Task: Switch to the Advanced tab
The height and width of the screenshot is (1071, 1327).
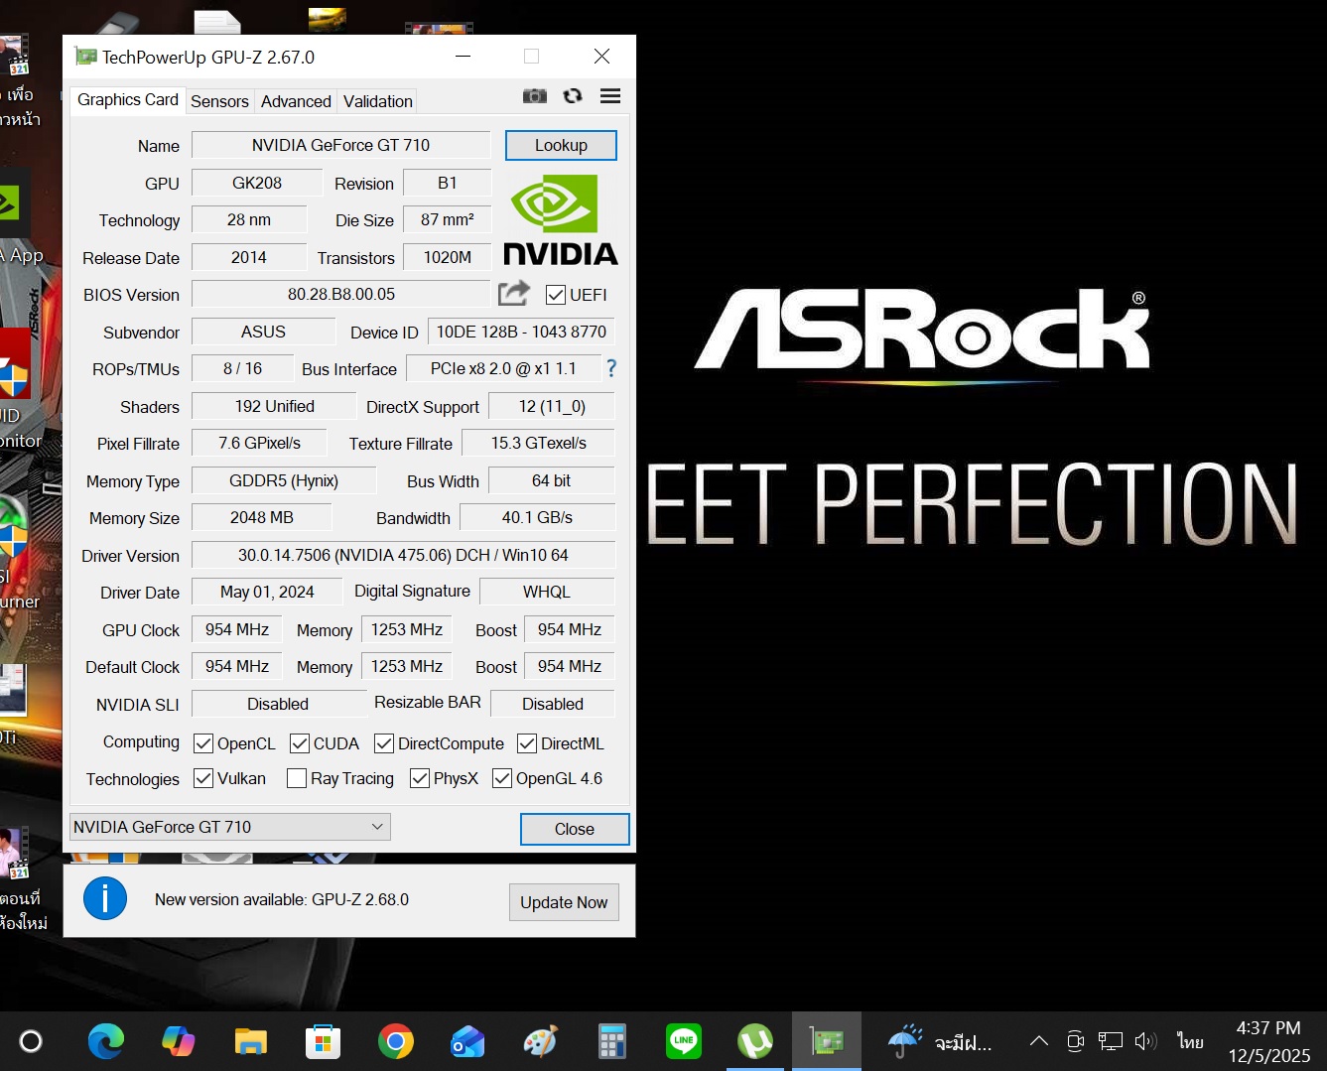Action: 296,101
